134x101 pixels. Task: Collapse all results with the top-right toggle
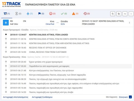pyautogui.click(x=131, y=14)
